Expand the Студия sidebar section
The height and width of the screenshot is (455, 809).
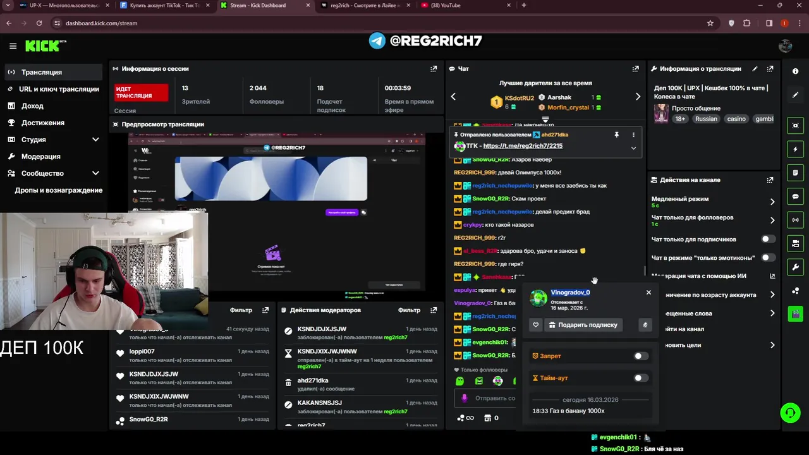95,140
